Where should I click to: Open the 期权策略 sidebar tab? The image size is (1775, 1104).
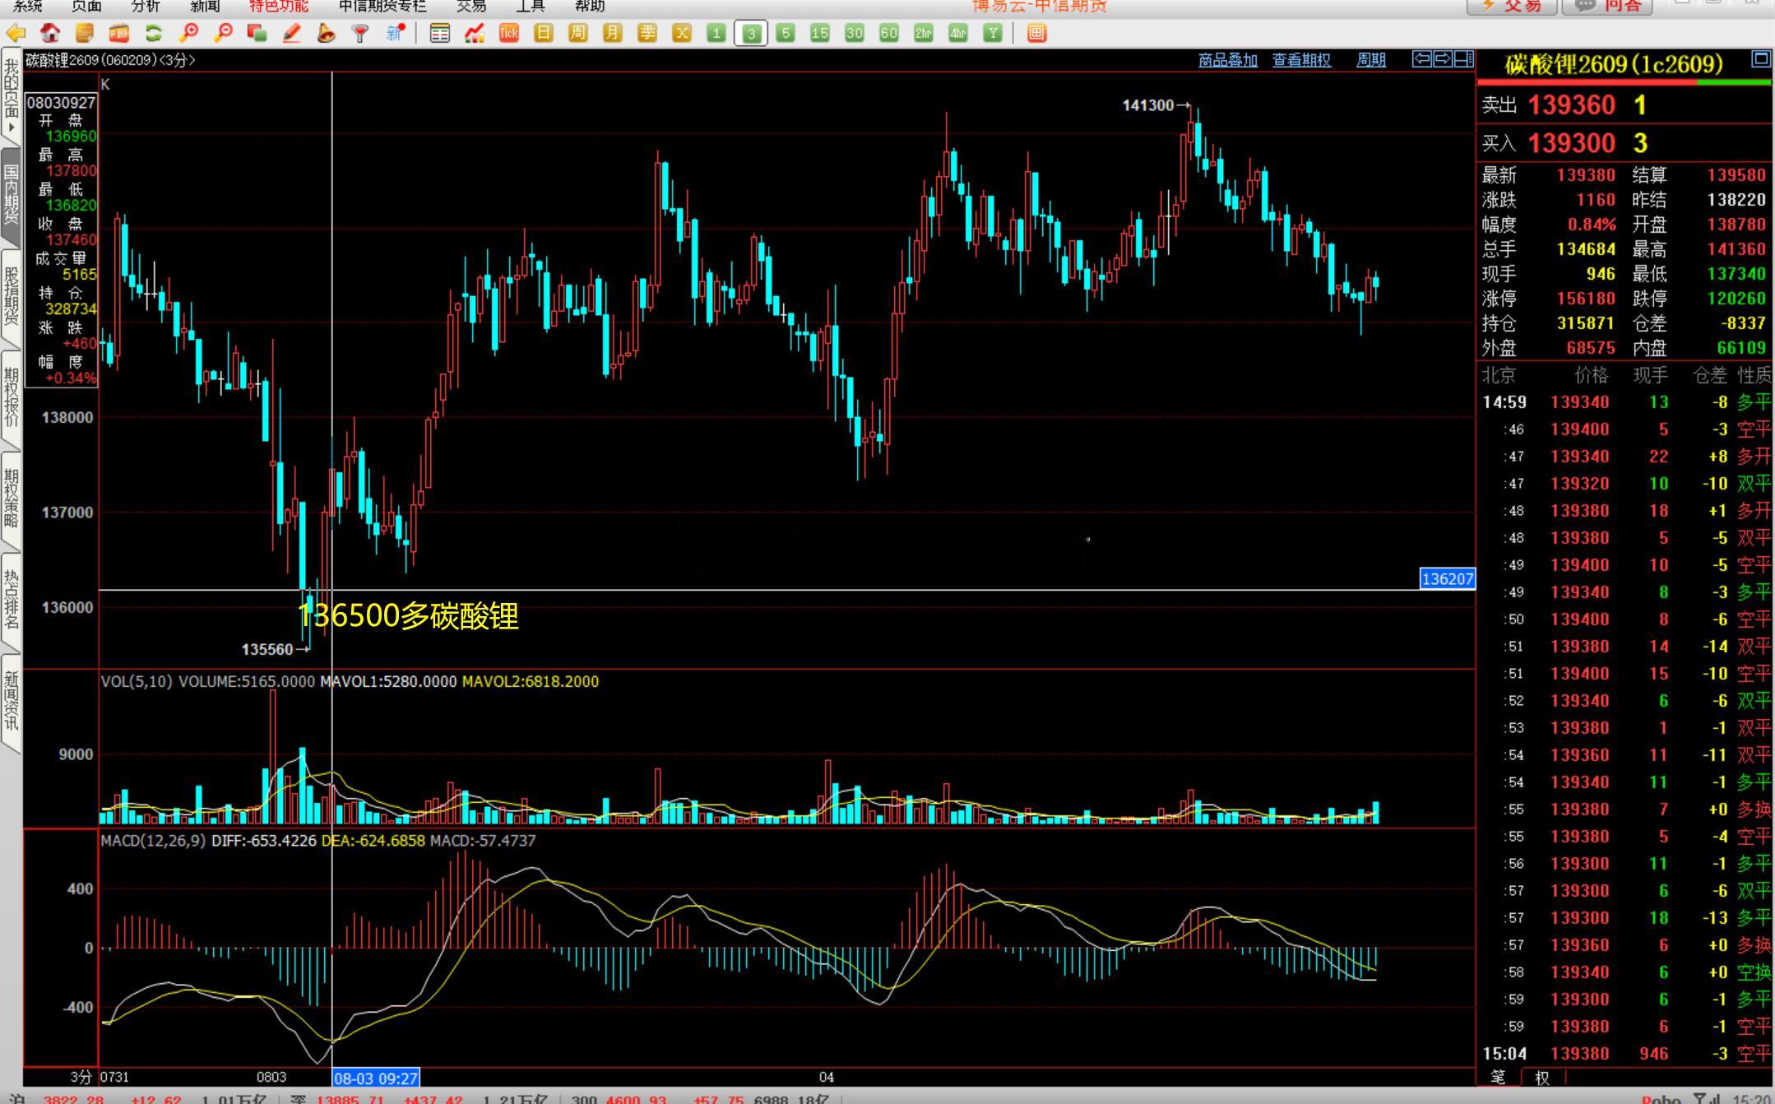click(11, 499)
